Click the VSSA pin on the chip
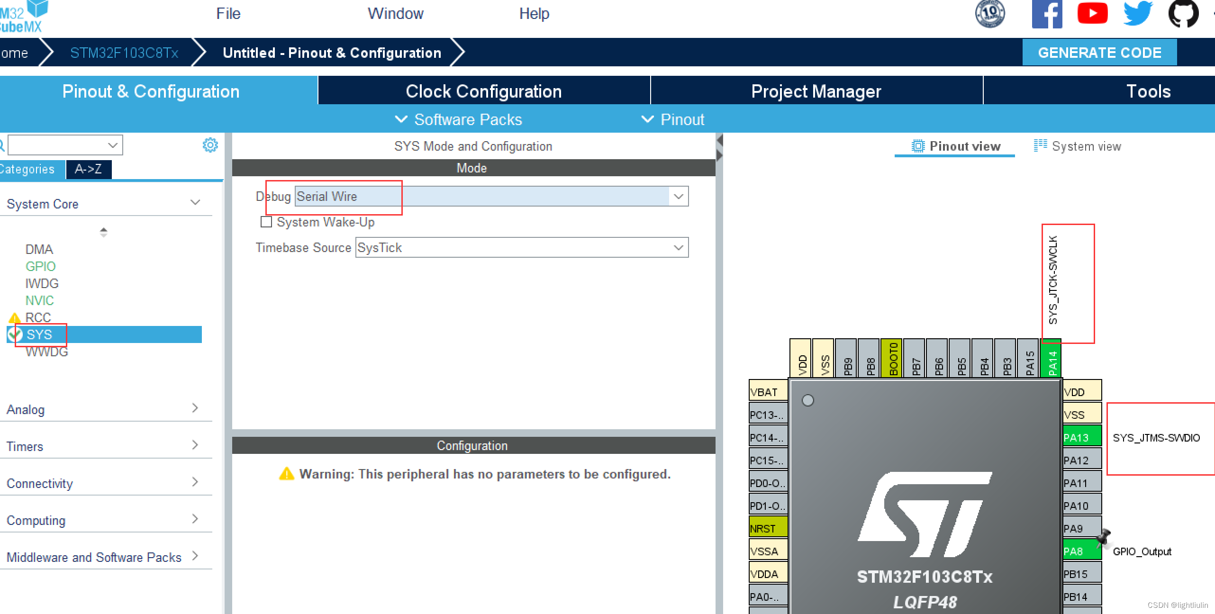This screenshot has width=1215, height=614. [x=768, y=551]
